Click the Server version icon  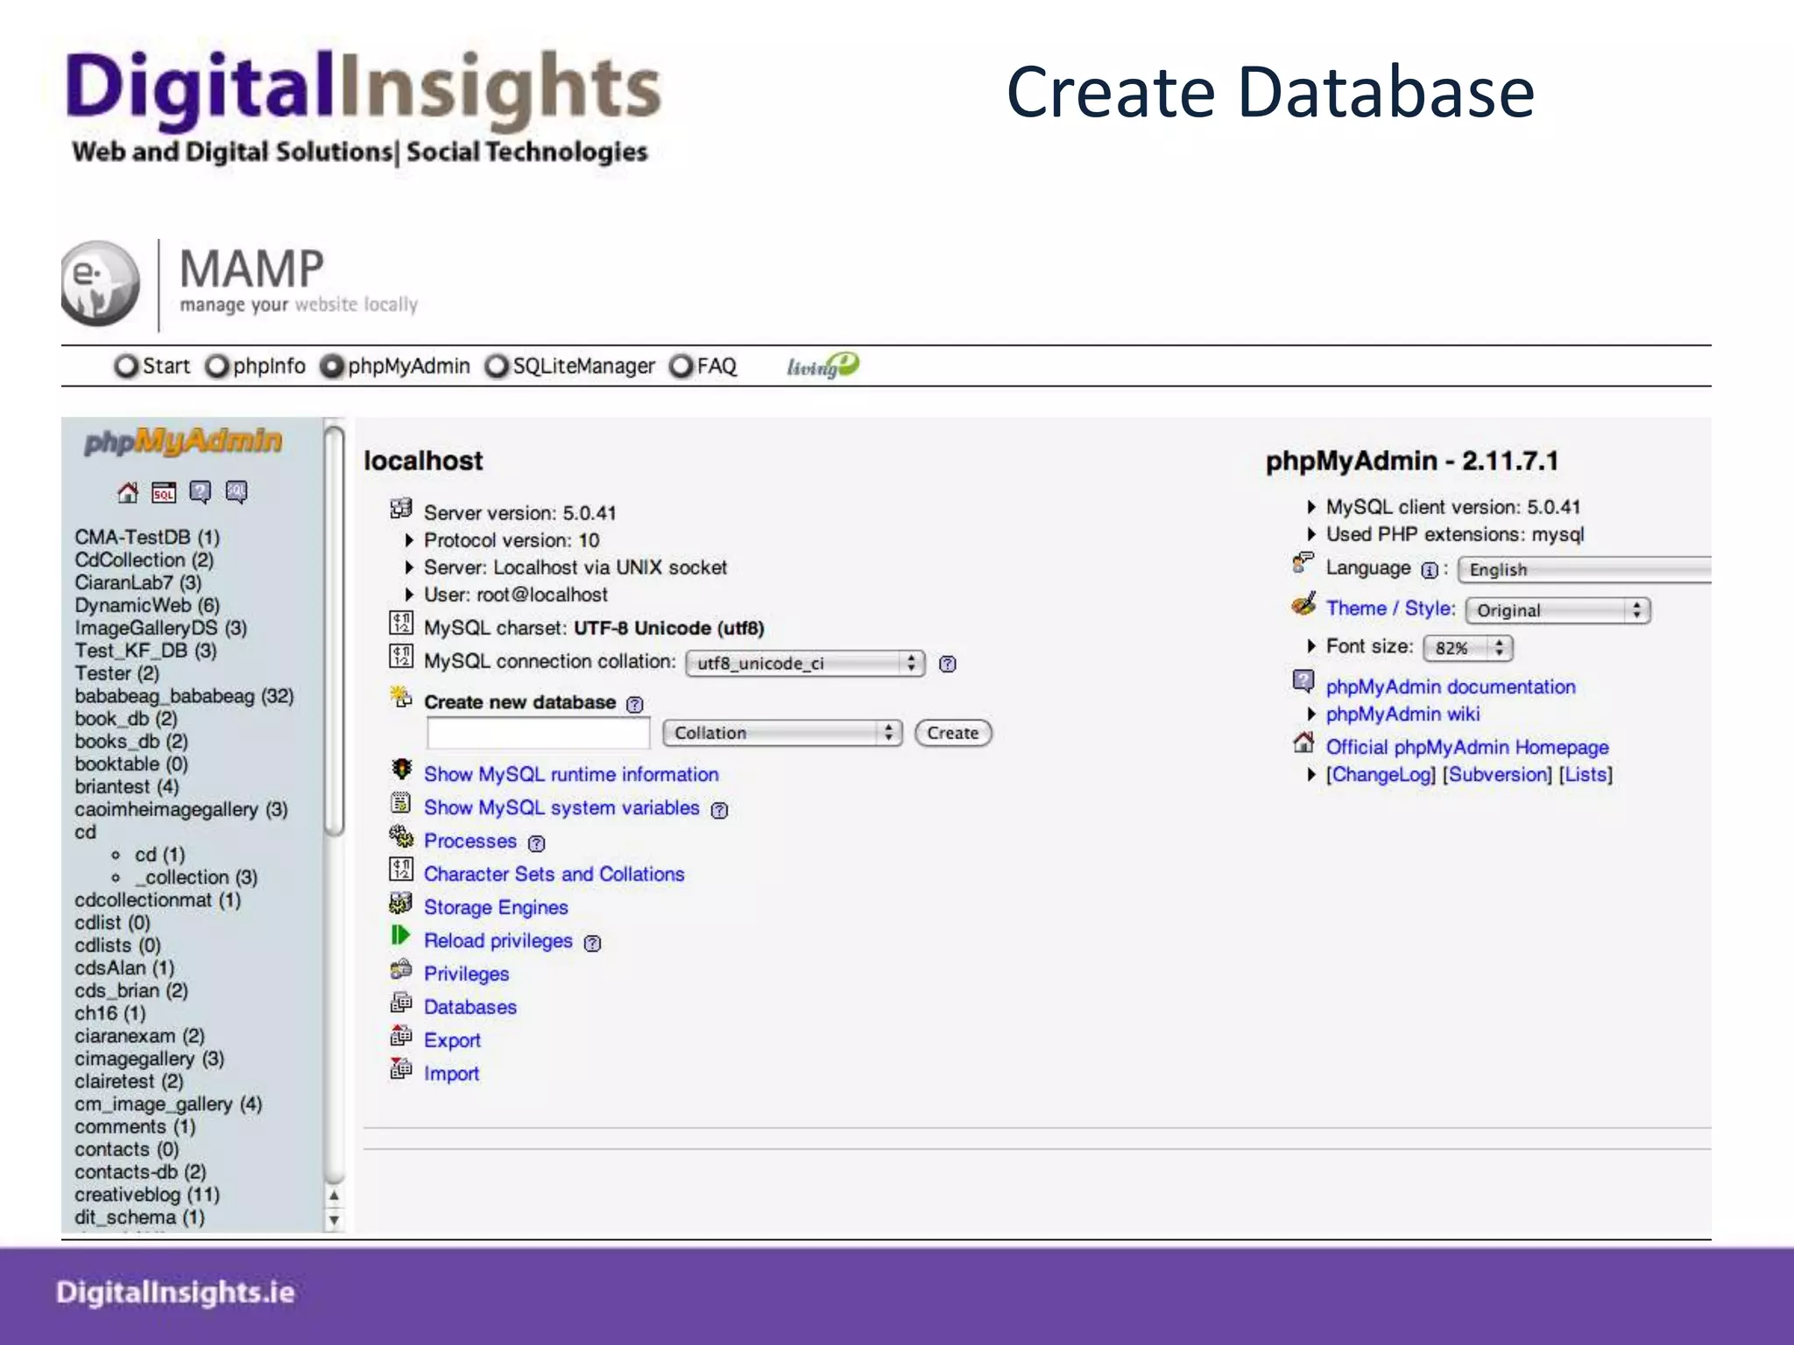[x=401, y=509]
